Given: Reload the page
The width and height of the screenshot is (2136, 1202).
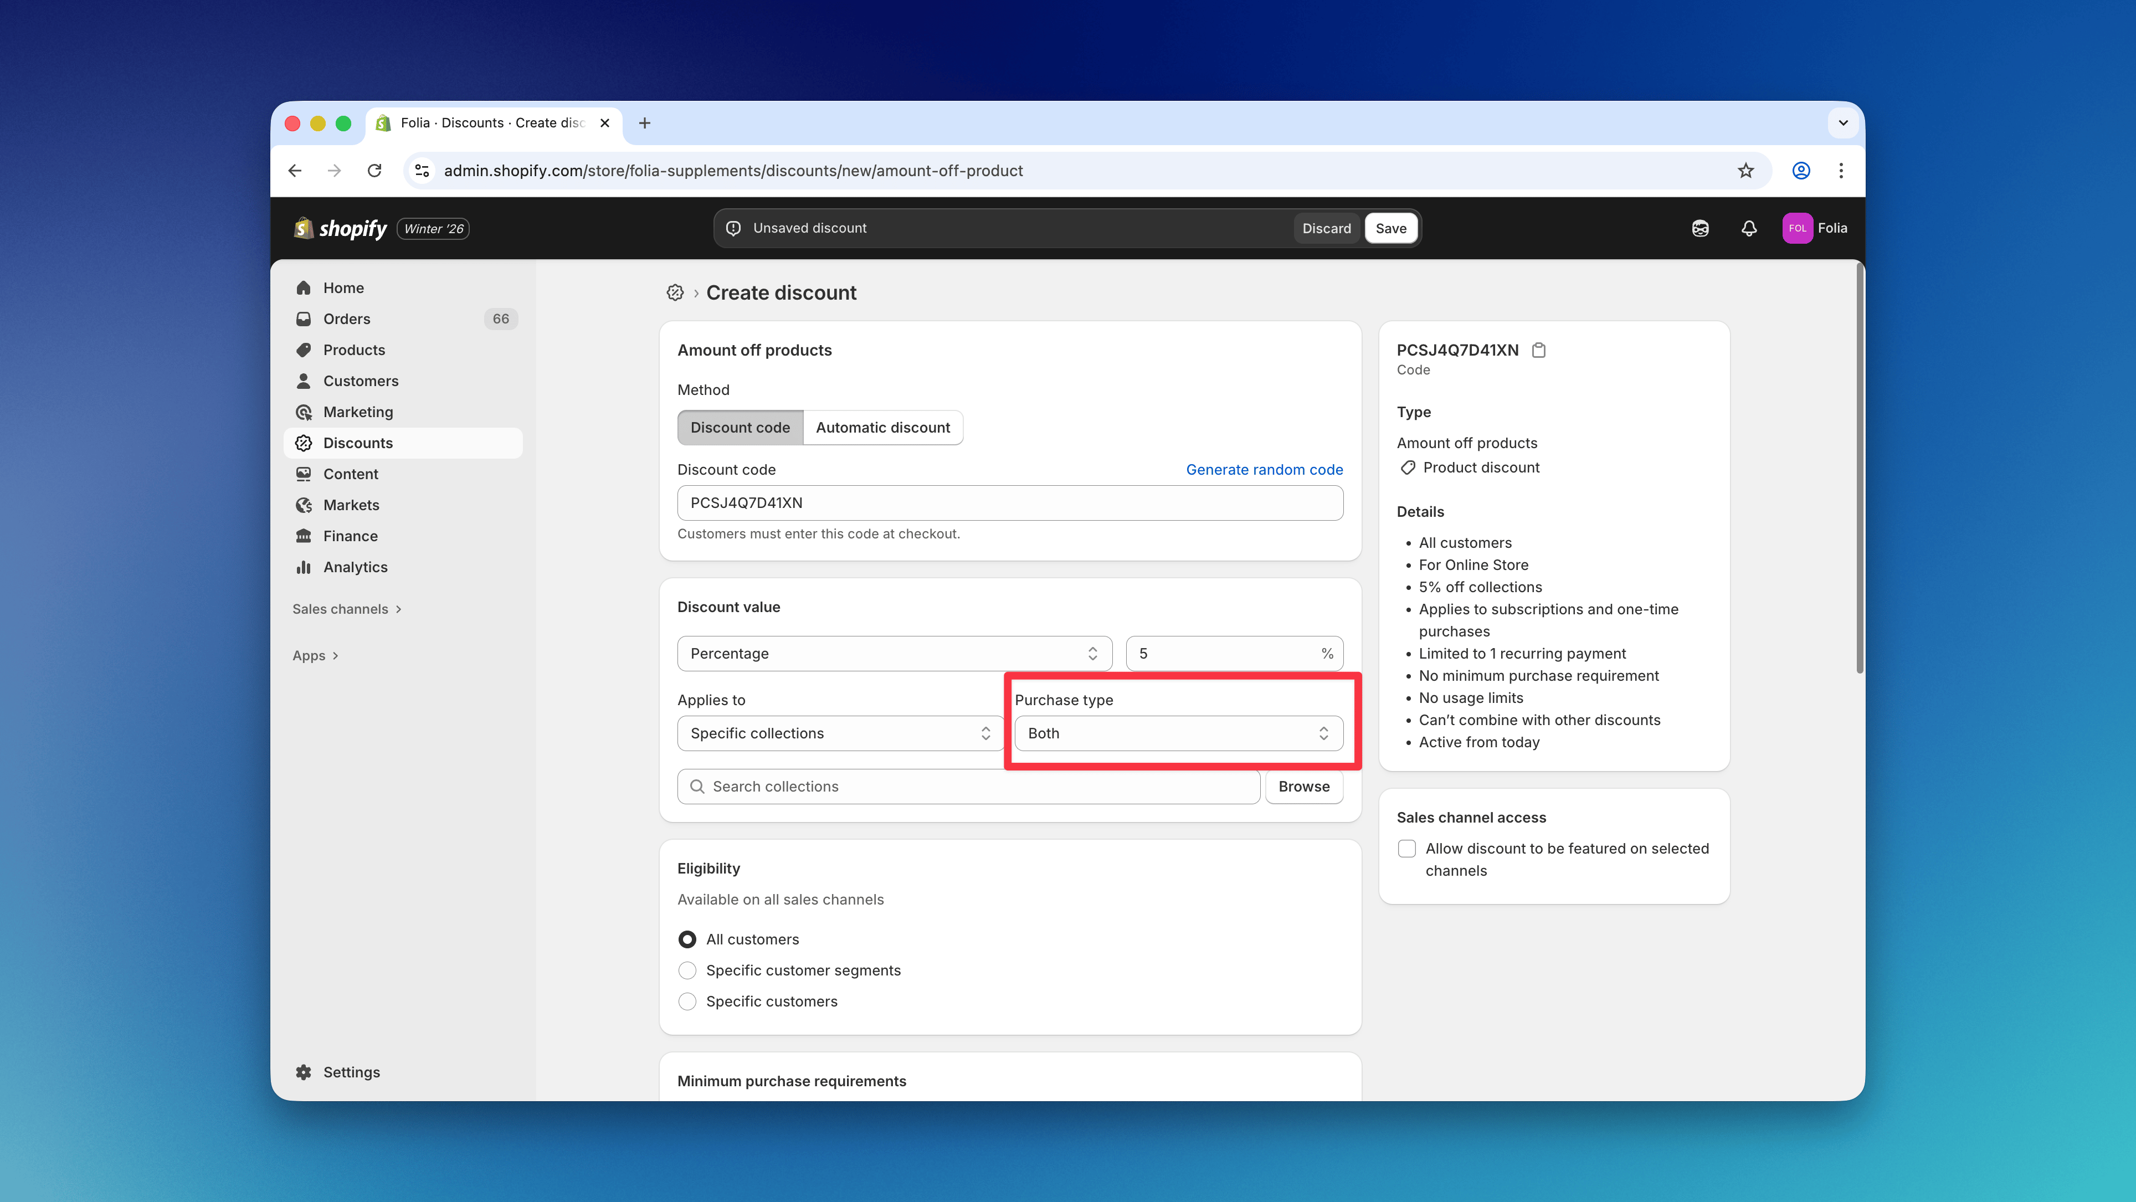Looking at the screenshot, I should [x=375, y=171].
